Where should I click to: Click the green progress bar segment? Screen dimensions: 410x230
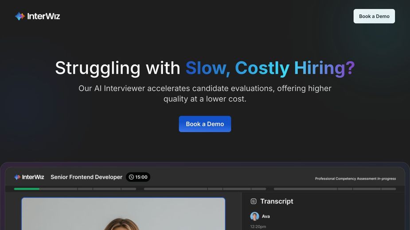(27, 189)
